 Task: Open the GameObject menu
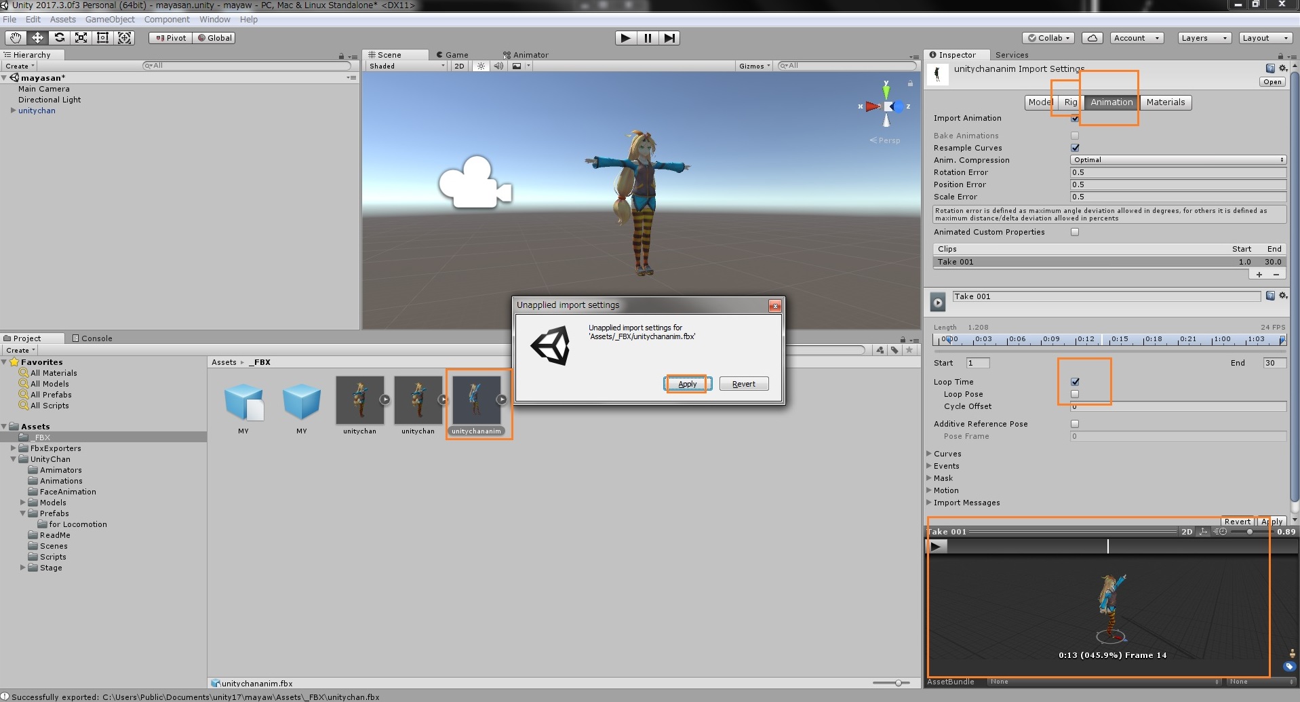point(110,20)
